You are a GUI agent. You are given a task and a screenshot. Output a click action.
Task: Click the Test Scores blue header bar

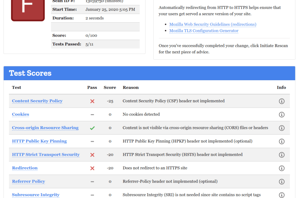[x=149, y=73]
